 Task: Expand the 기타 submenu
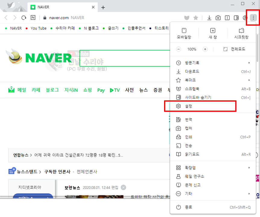click(x=213, y=194)
